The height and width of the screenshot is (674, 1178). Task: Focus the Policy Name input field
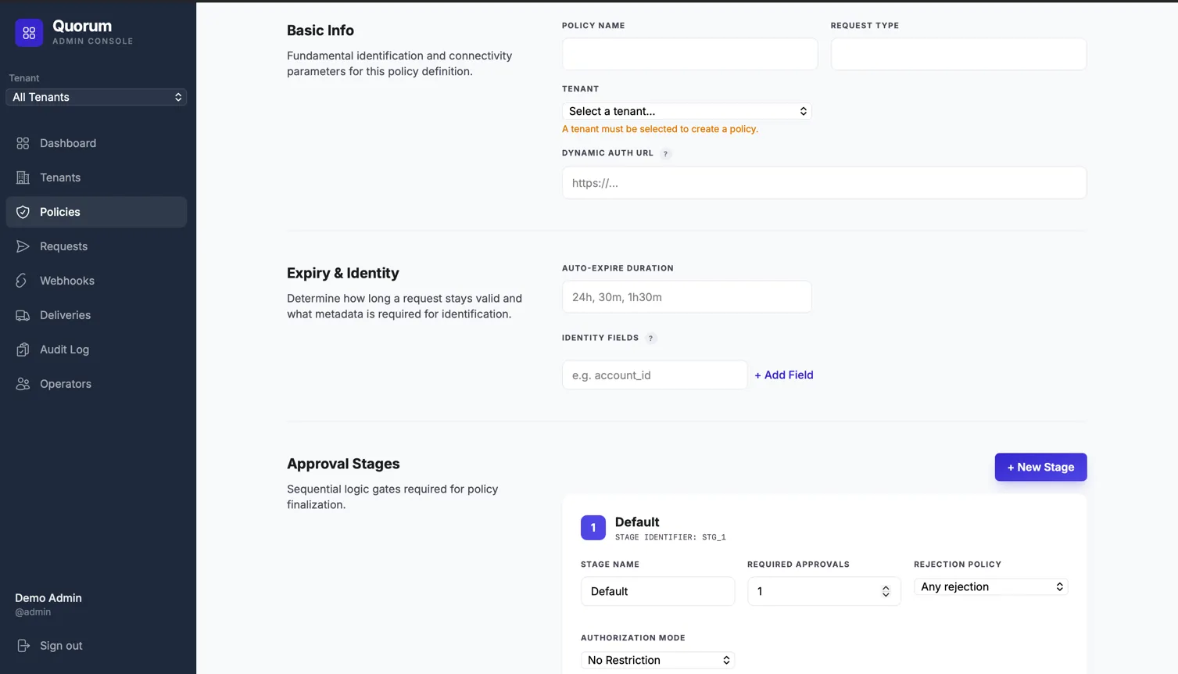point(689,54)
